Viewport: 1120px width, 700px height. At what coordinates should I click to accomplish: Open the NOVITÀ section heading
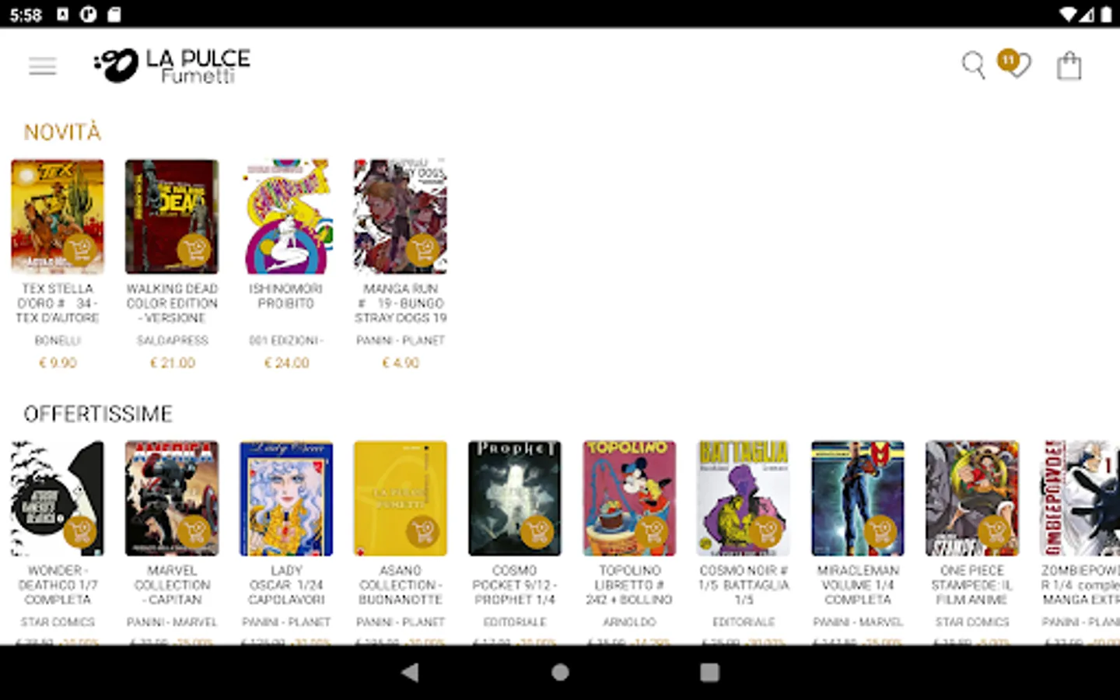pos(62,132)
